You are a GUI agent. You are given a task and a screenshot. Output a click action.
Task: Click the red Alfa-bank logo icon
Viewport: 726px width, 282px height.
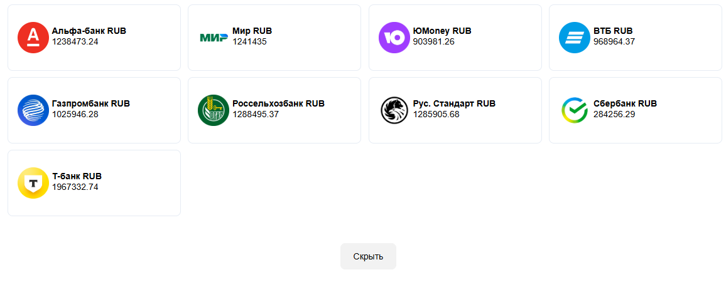click(x=33, y=38)
